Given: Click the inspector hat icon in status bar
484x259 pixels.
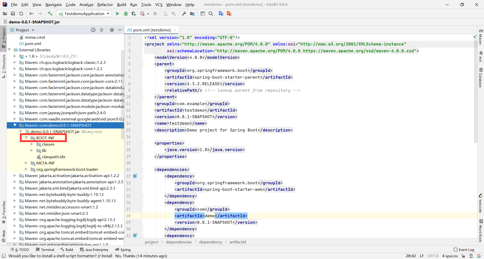Looking at the screenshot, I should pyautogui.click(x=471, y=256).
